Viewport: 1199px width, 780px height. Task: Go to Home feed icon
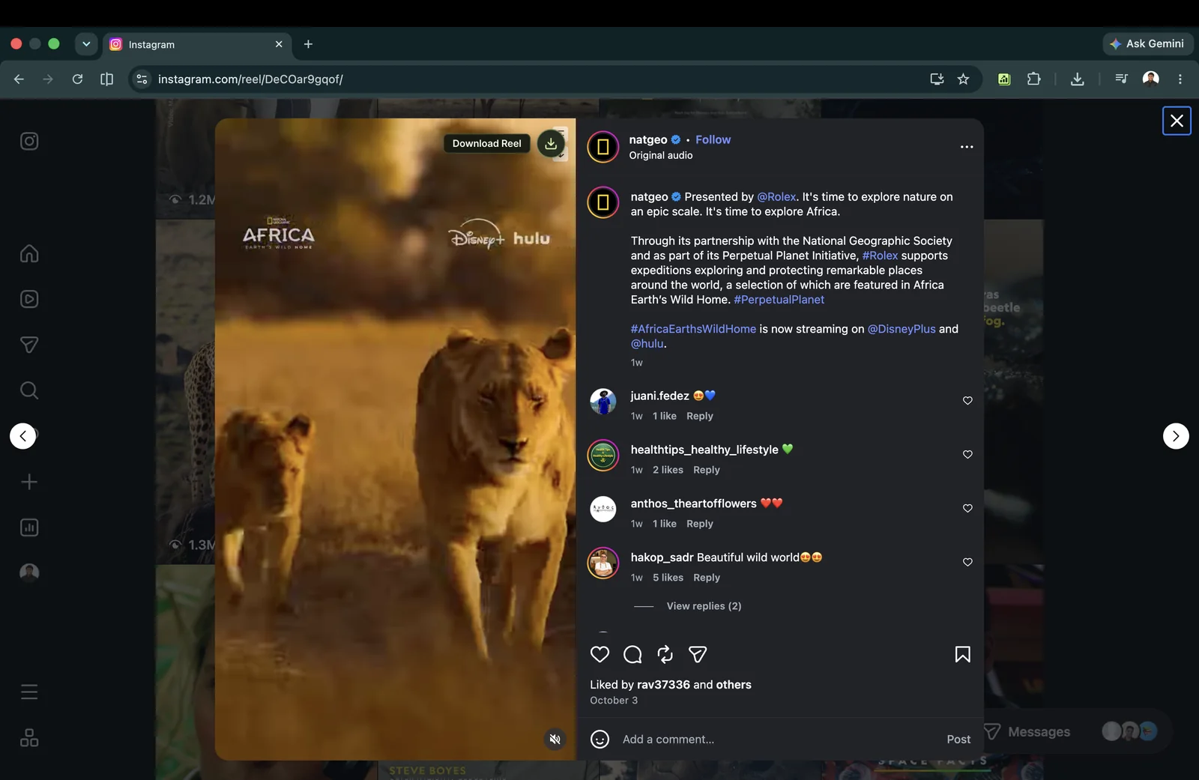tap(29, 253)
